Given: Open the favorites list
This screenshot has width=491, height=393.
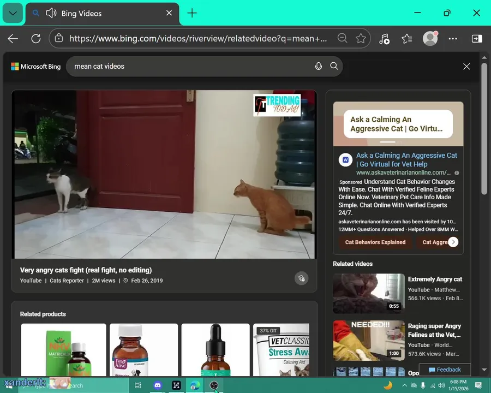Looking at the screenshot, I should [x=407, y=39].
